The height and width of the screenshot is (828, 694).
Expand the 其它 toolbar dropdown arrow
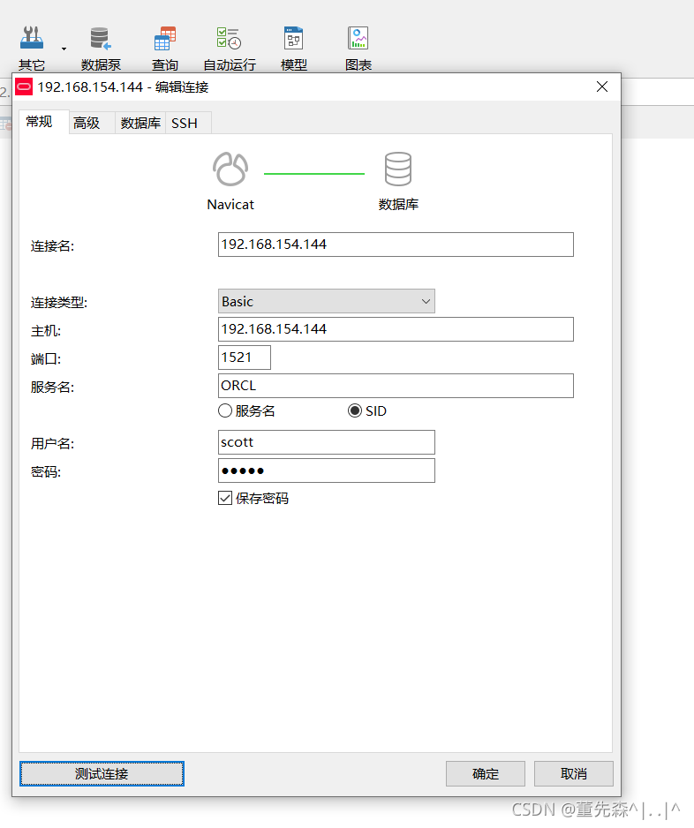64,49
